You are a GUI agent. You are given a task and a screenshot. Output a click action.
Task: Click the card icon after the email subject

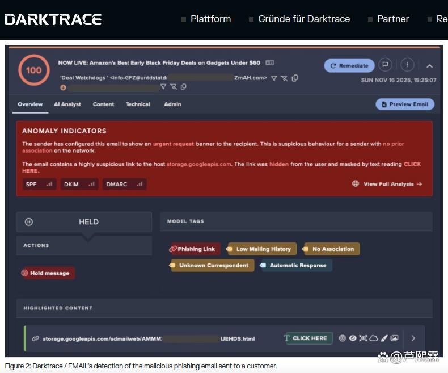tap(270, 62)
